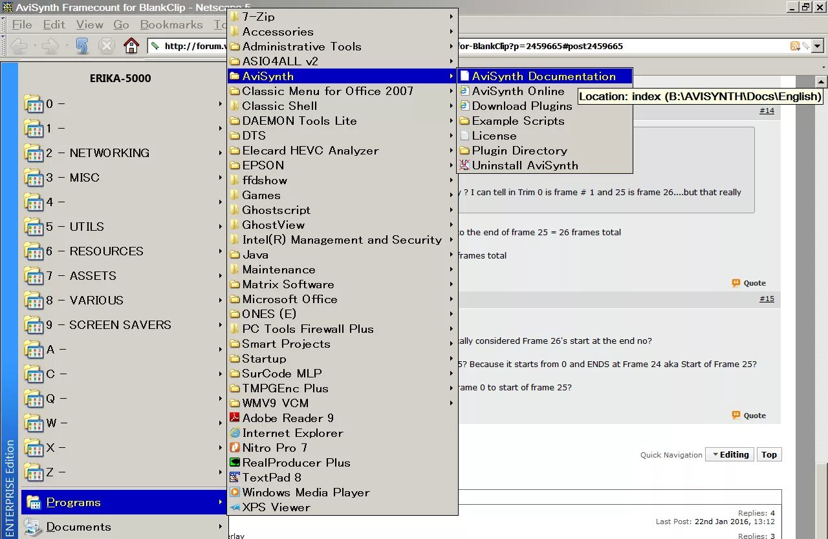Viewport: 828px width, 539px height.
Task: Open Plugin Directory folder
Action: point(545,151)
